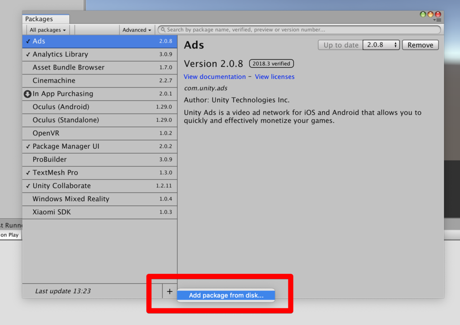
Task: Open the View documentation link
Action: (x=215, y=77)
